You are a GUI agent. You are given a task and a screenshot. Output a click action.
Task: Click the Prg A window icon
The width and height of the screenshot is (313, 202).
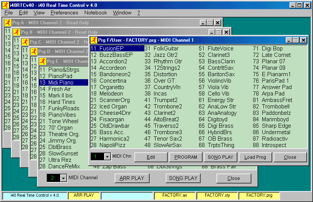tap(8, 23)
